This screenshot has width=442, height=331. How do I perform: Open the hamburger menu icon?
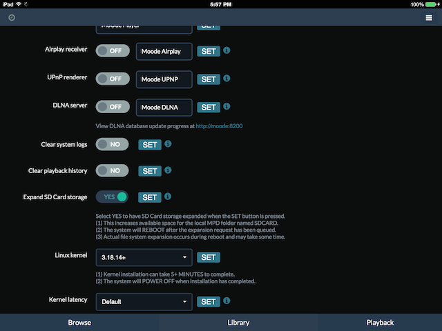pos(429,18)
